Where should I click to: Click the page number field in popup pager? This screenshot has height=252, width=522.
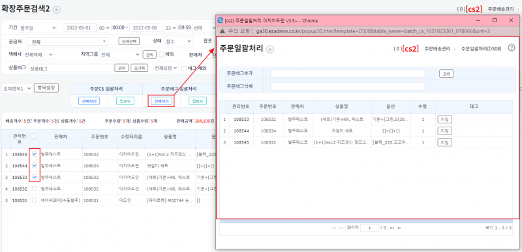(369, 228)
